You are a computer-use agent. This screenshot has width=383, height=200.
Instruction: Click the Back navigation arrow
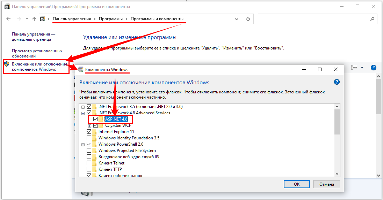click(x=8, y=19)
